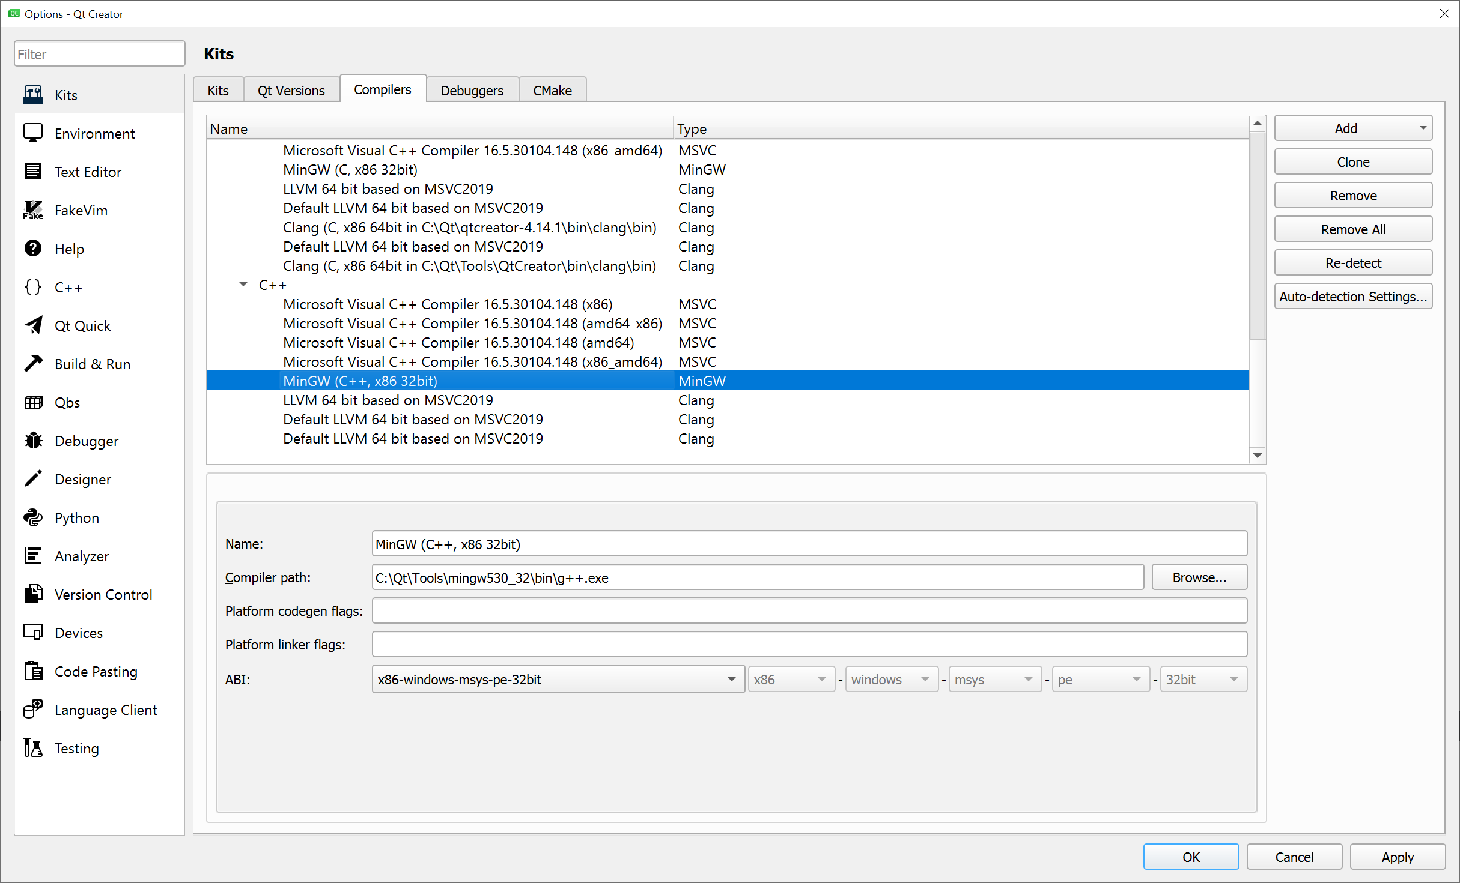Click the compiler list scroll-down arrow
The width and height of the screenshot is (1460, 883).
point(1257,456)
